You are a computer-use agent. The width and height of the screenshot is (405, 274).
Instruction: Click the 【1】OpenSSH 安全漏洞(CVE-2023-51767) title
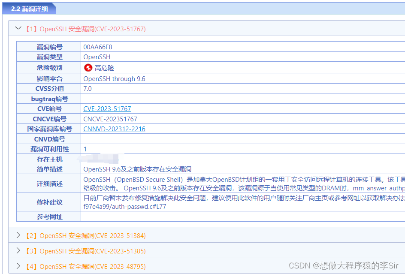pos(85,29)
